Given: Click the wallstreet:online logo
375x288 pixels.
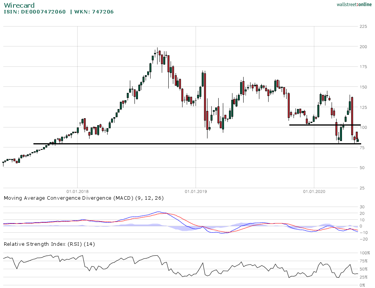Looking at the screenshot, I should point(354,5).
